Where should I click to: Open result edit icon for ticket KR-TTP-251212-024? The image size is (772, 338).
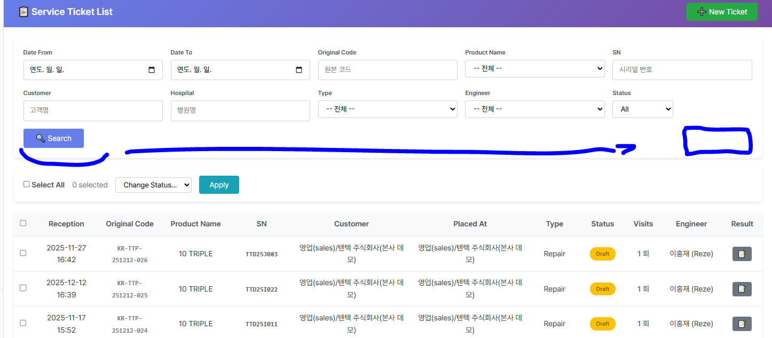point(742,324)
